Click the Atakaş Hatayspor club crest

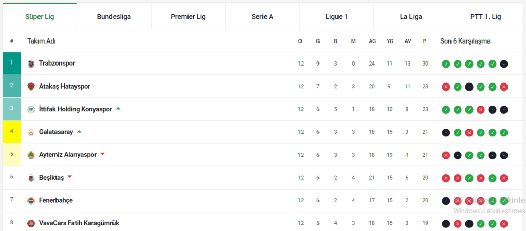point(31,87)
